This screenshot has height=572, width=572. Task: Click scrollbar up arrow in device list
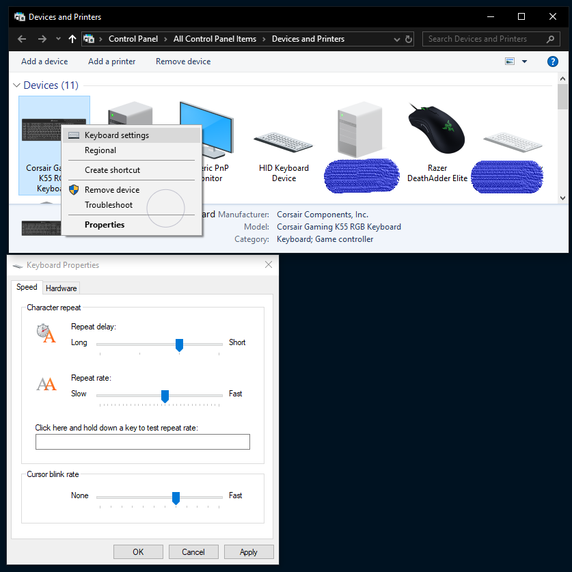tap(562, 79)
